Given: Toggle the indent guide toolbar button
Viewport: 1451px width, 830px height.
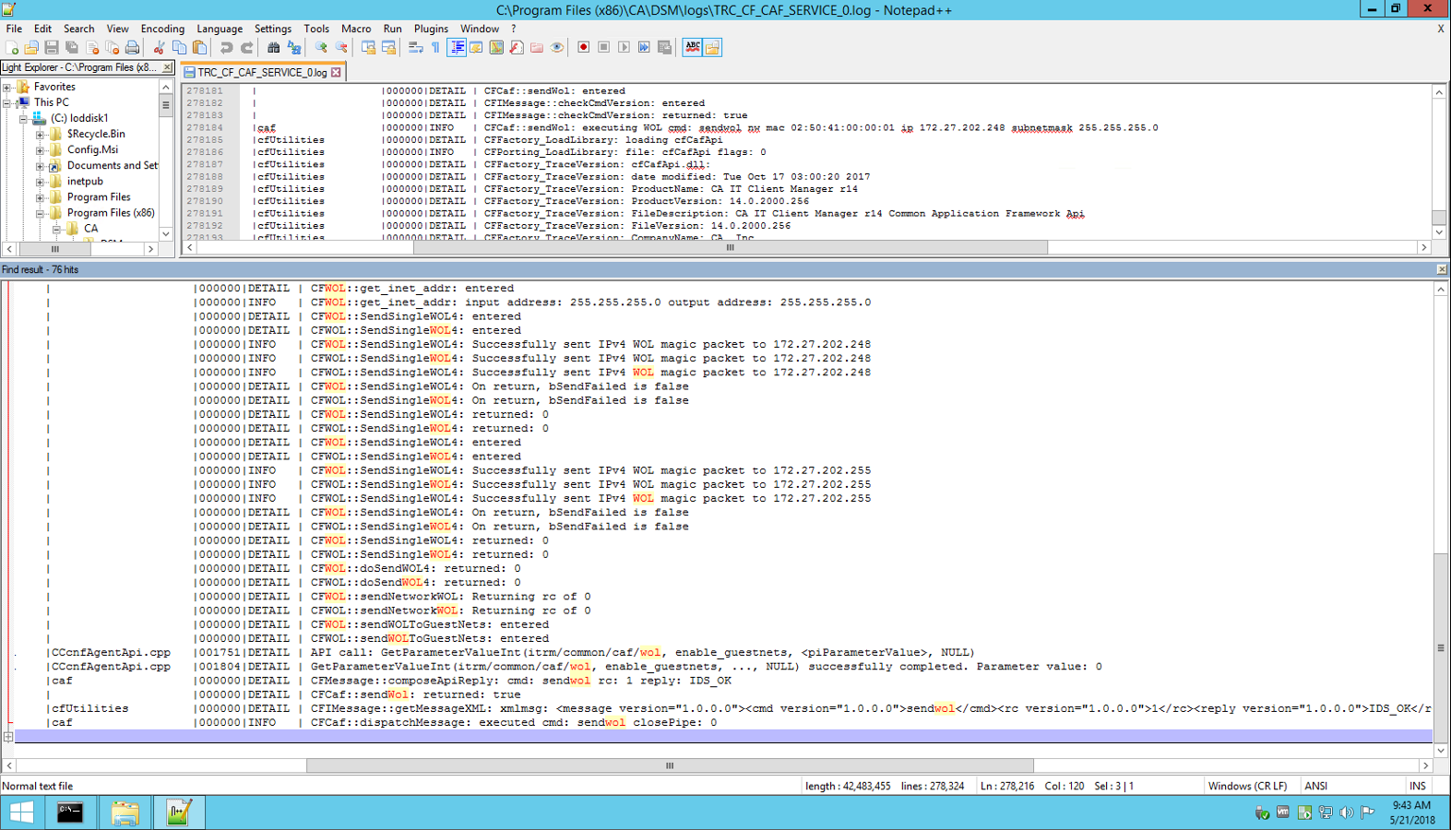Looking at the screenshot, I should (x=457, y=47).
